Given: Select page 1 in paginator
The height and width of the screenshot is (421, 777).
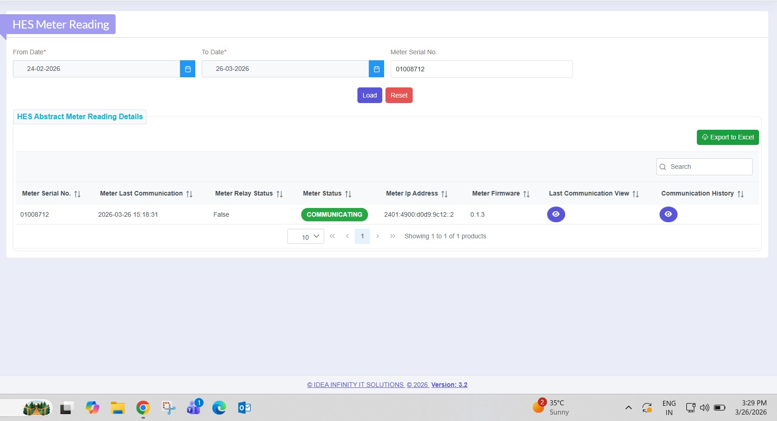Looking at the screenshot, I should (x=362, y=236).
